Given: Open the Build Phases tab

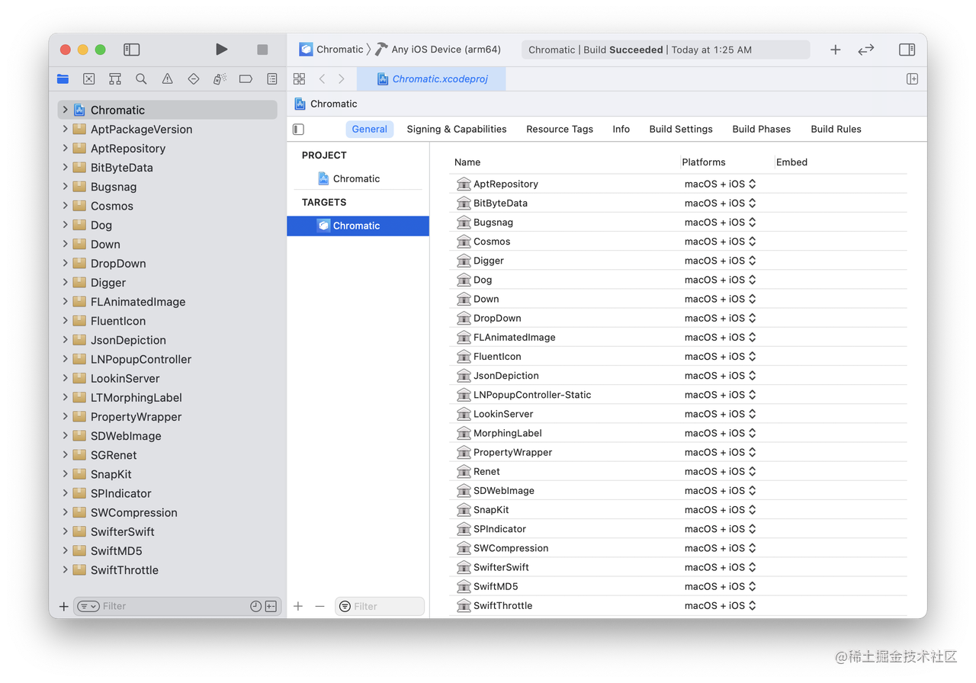Looking at the screenshot, I should (x=762, y=130).
